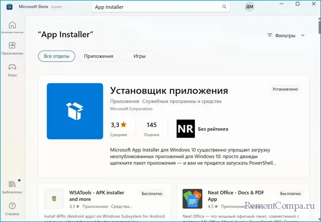Click the “App Installer” results heading
The height and width of the screenshot is (222, 321).
(66, 35)
